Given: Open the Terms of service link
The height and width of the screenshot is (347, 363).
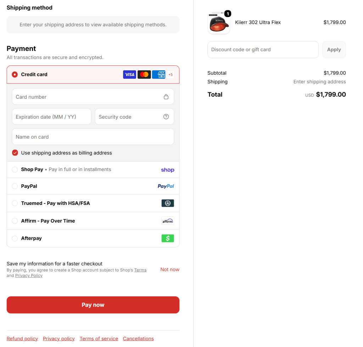Looking at the screenshot, I should (99, 338).
